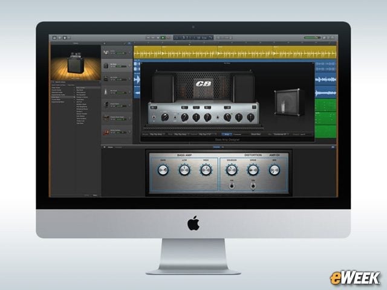Click the input jack on the amp panel
Viewport: 387px width, 290px height.
click(154, 118)
